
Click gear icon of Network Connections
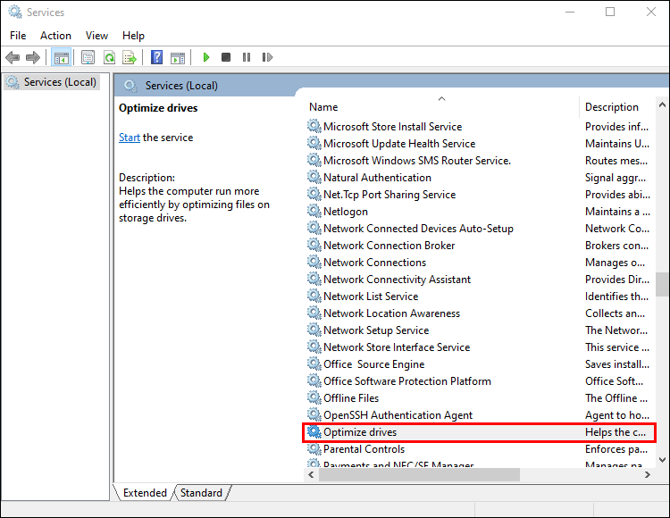(314, 263)
